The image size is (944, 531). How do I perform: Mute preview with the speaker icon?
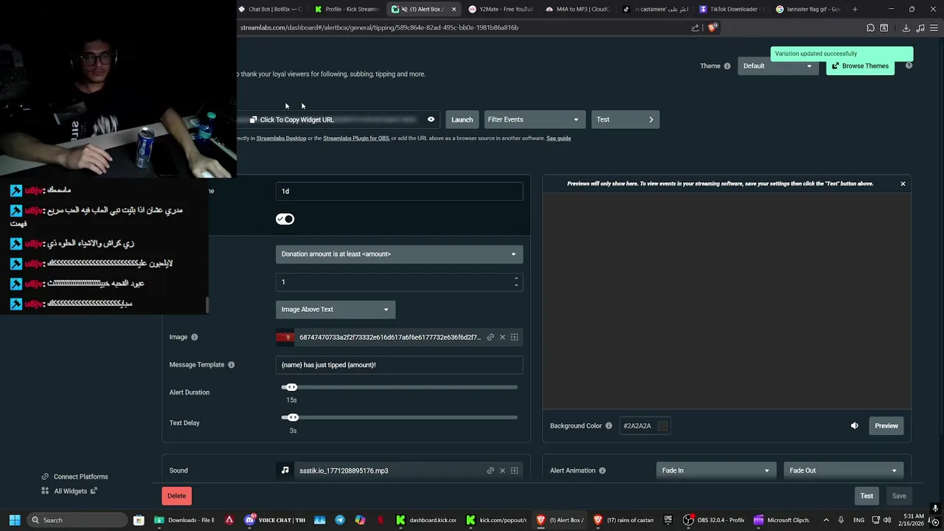(x=855, y=426)
